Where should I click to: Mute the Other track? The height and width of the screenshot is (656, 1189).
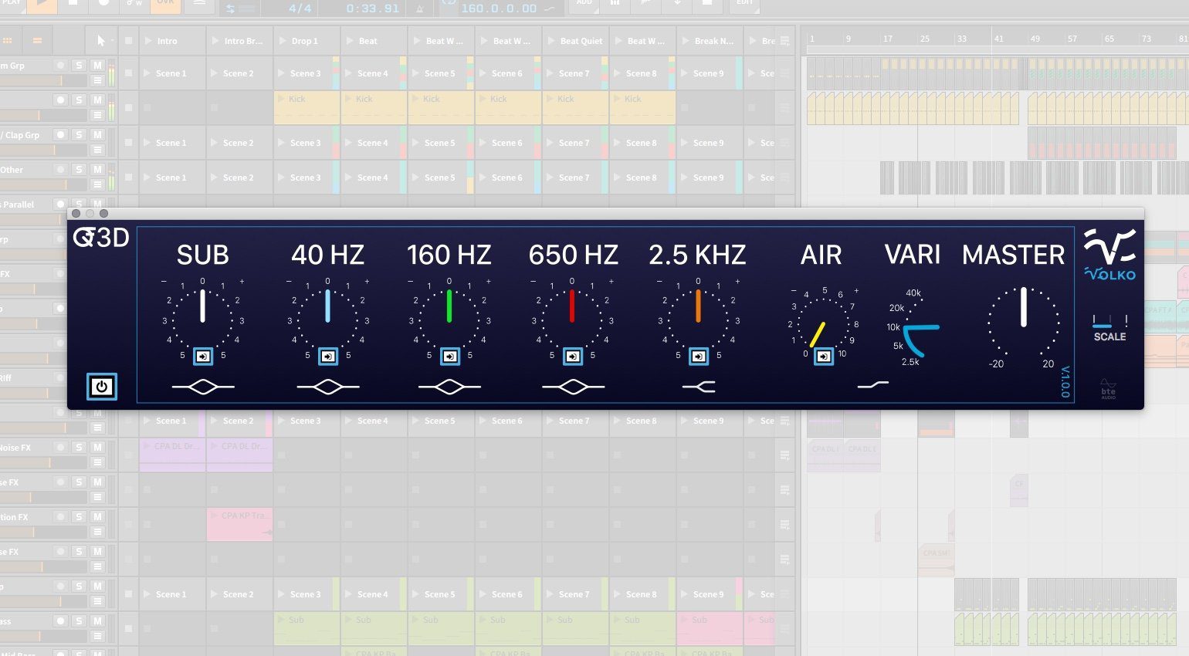tap(97, 169)
